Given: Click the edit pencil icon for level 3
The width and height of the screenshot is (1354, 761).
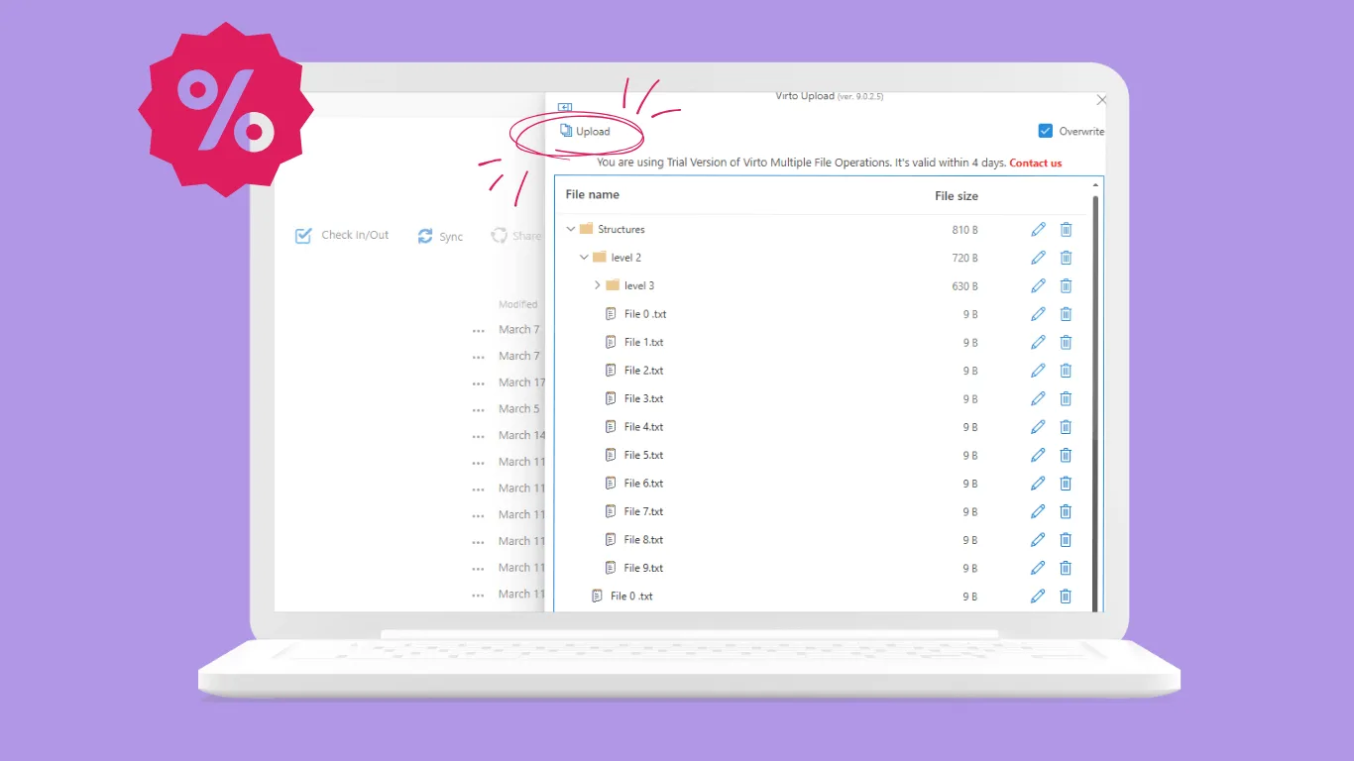Looking at the screenshot, I should click(1038, 285).
